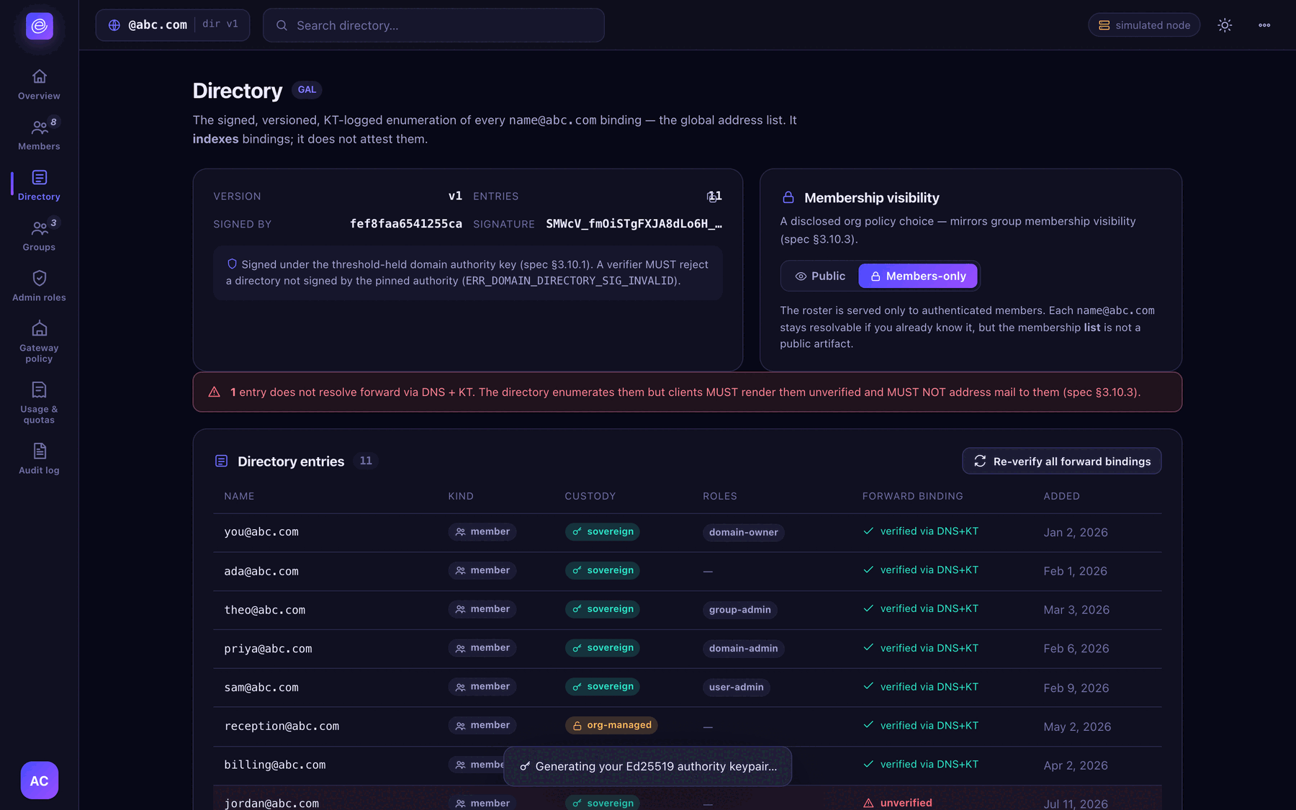This screenshot has height=810, width=1296.
Task: Click the domain-admin role badge
Action: click(743, 649)
